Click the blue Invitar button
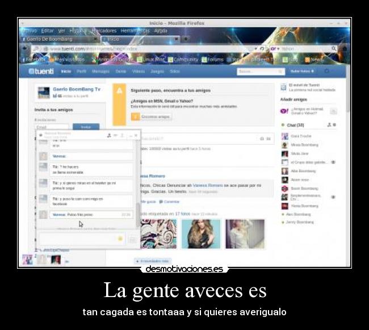The height and width of the screenshot is (330, 369). point(86,127)
